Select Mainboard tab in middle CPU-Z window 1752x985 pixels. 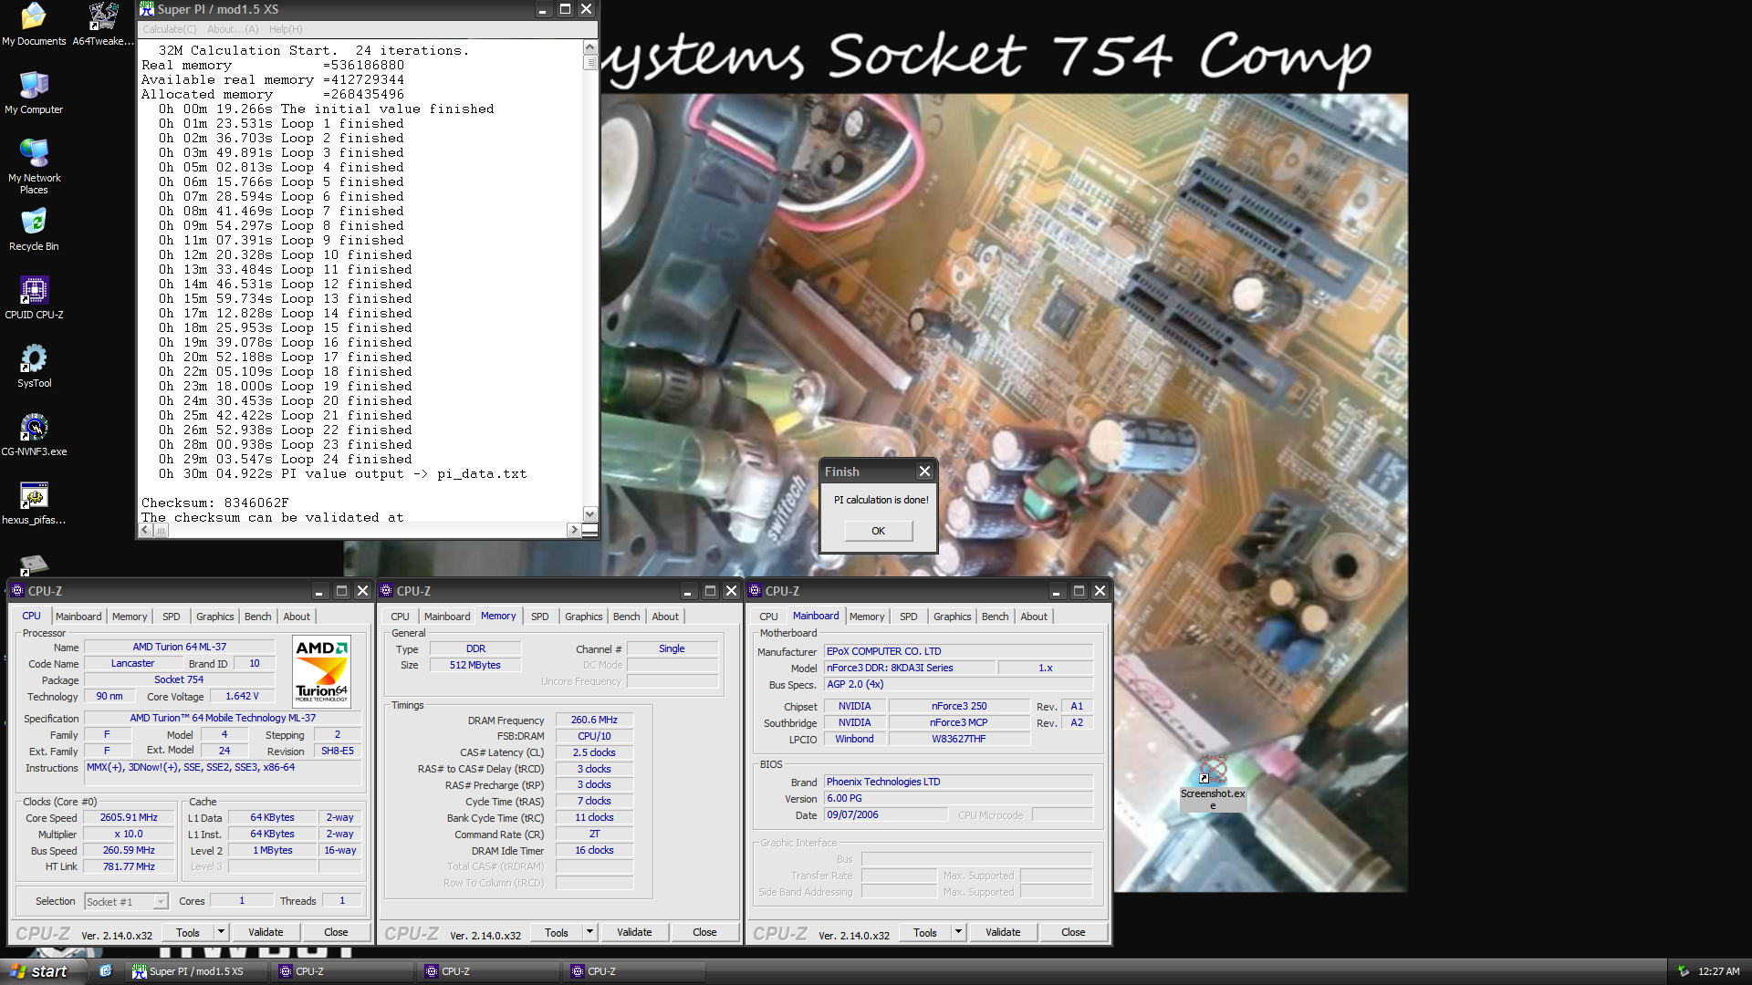point(447,617)
